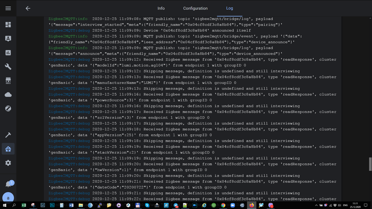This screenshot has width=372, height=209.
Task: Open the Windows Start menu
Action: 5,205
